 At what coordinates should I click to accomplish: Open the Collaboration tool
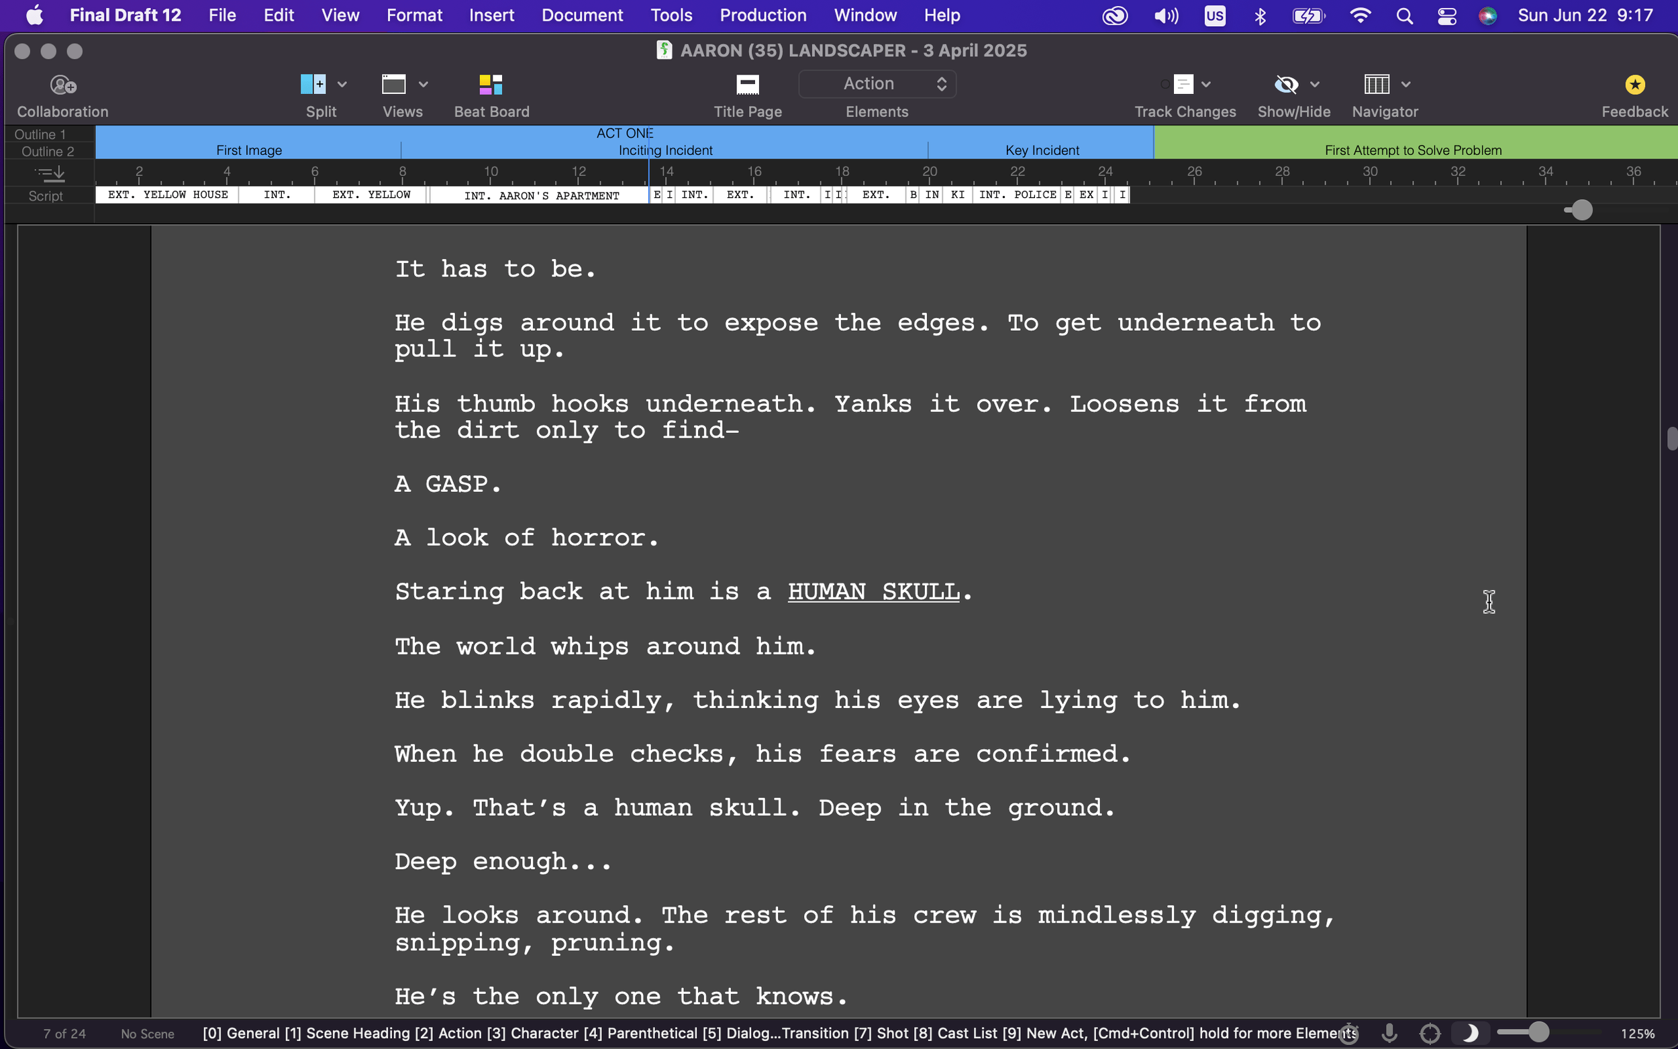(x=63, y=85)
